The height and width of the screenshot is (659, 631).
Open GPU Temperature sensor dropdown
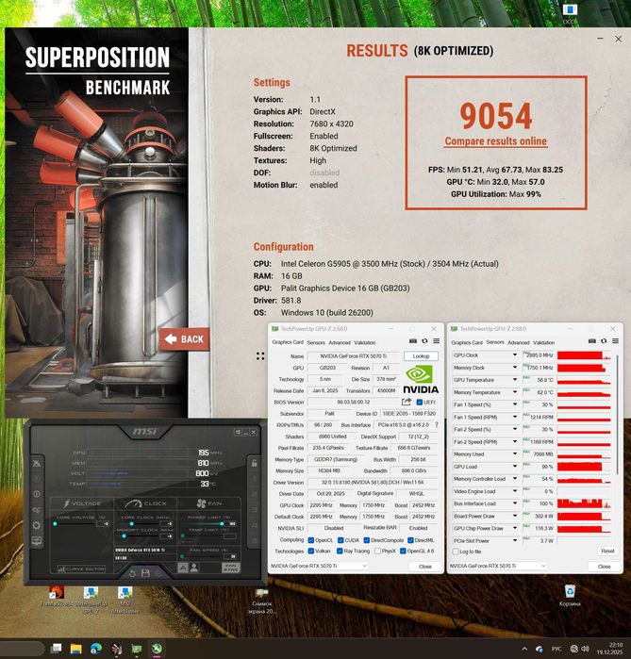[x=515, y=380]
